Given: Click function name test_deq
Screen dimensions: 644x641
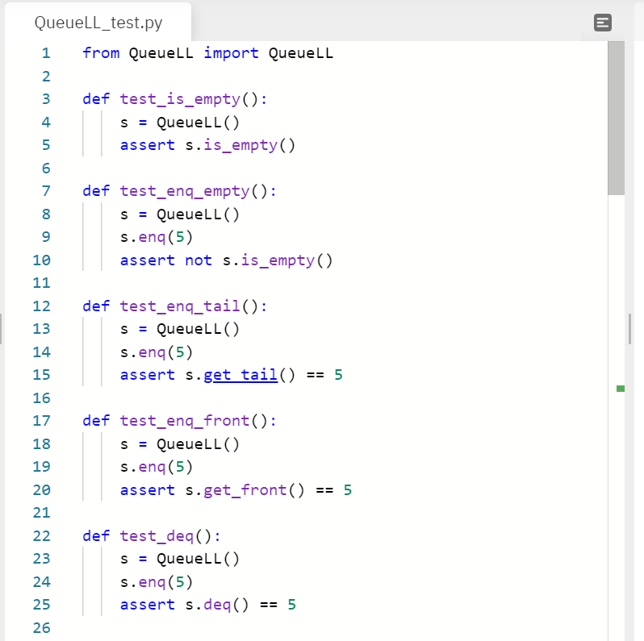Looking at the screenshot, I should [x=157, y=536].
